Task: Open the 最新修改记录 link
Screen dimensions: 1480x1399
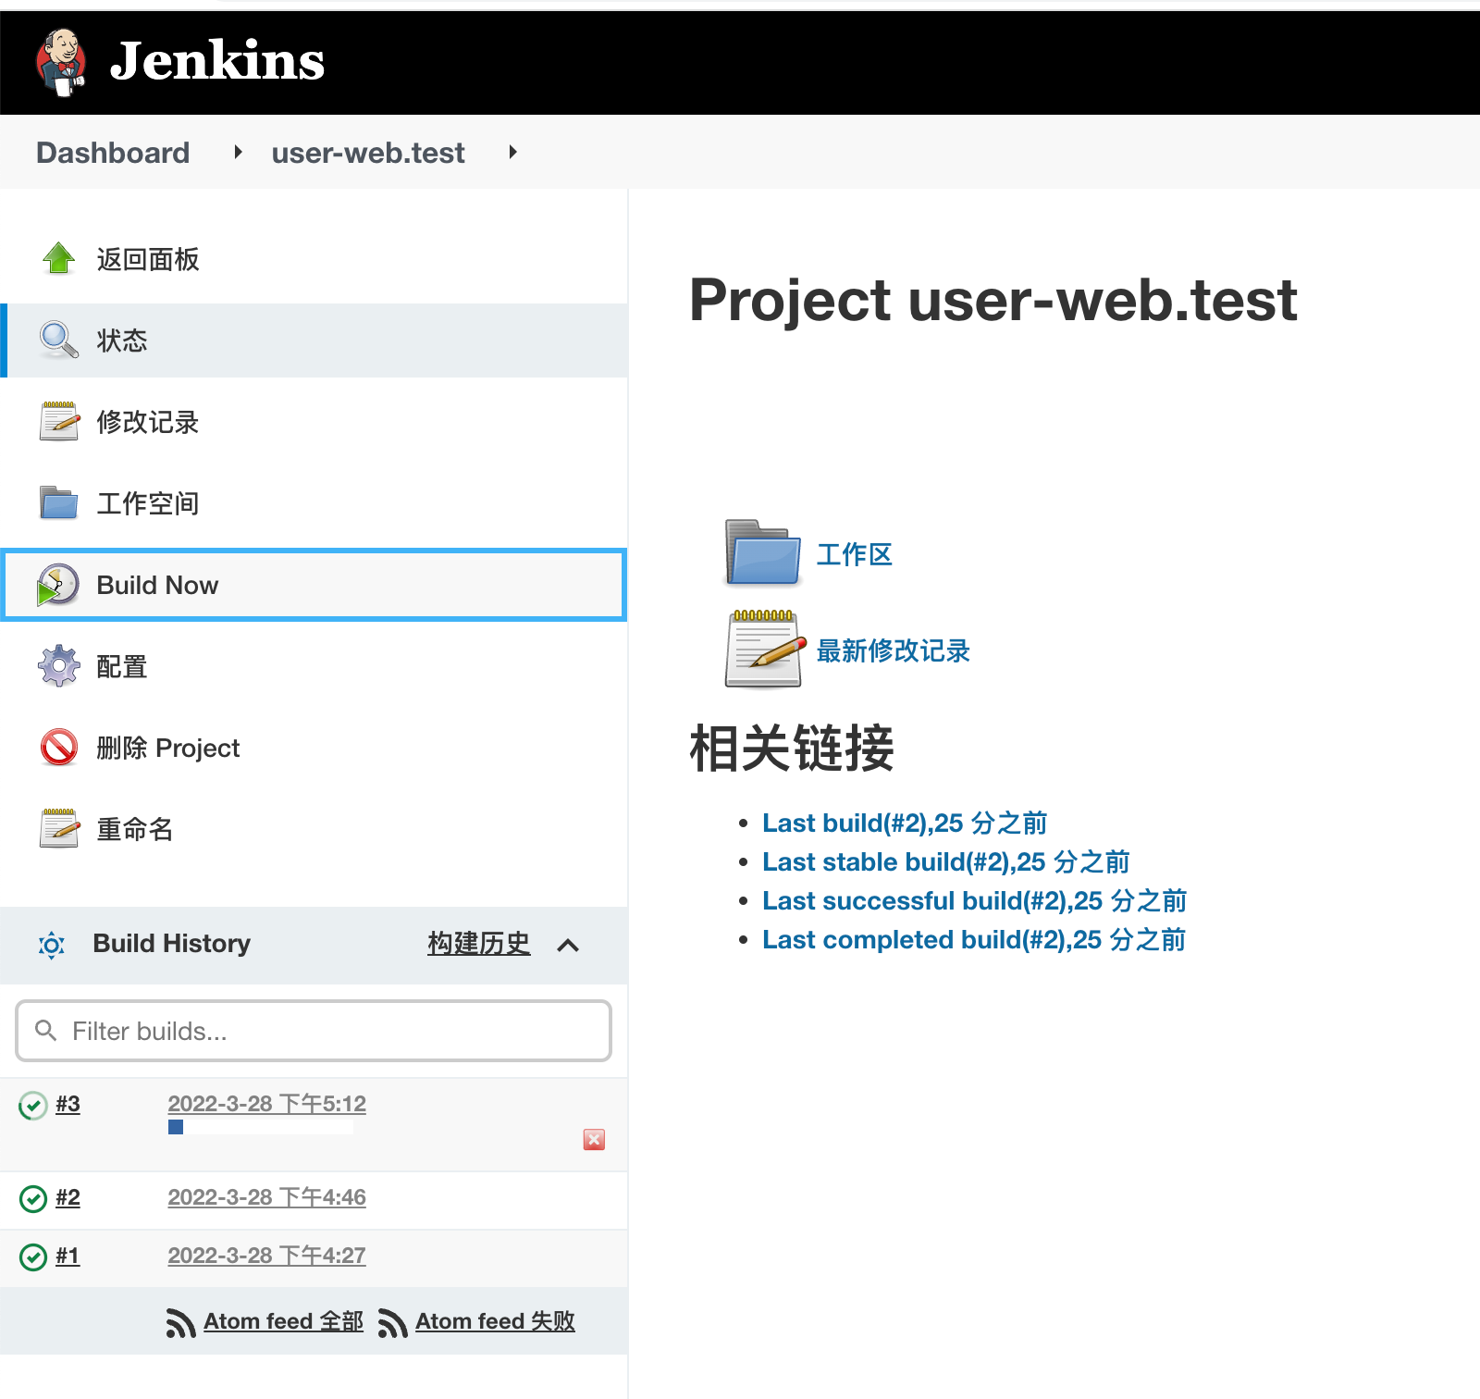Action: (x=894, y=650)
